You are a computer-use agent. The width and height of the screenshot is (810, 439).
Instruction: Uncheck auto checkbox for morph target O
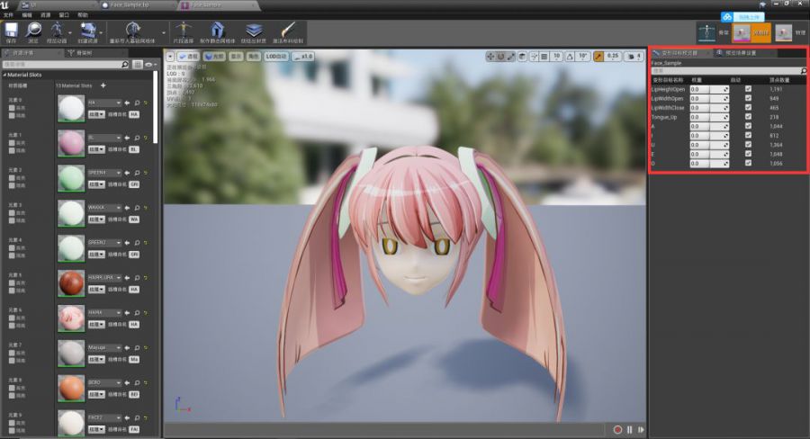pyautogui.click(x=748, y=163)
